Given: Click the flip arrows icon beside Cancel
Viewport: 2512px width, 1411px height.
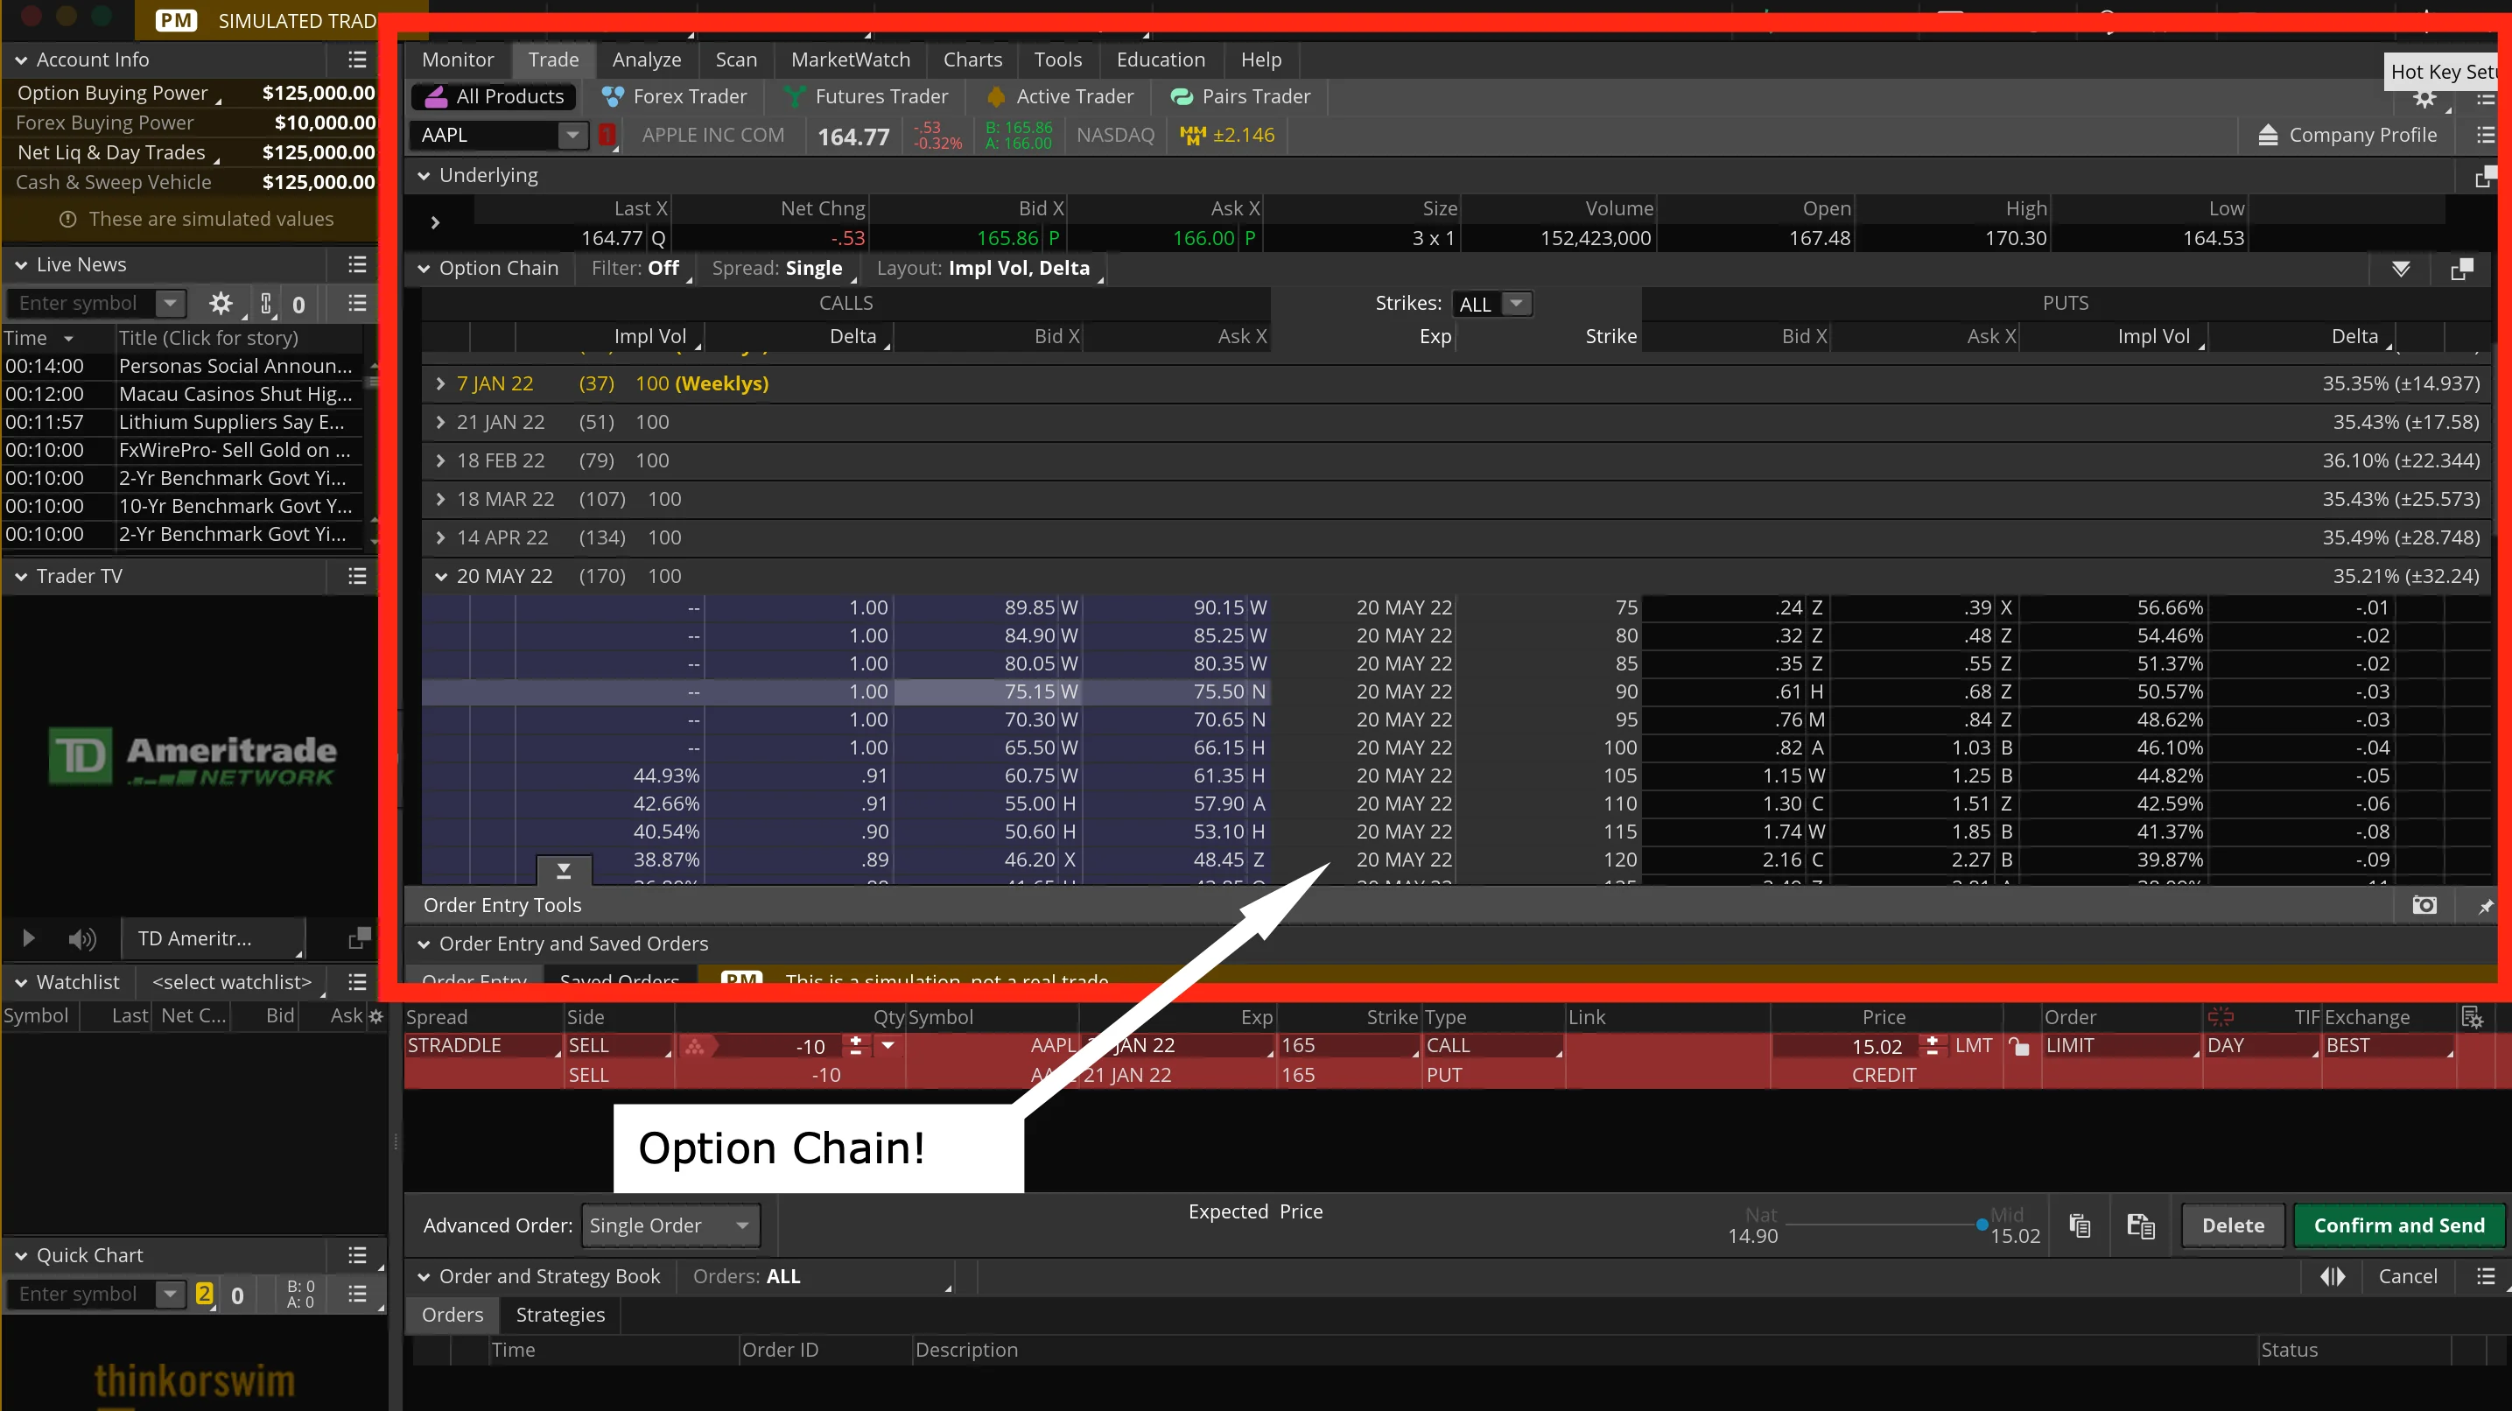Looking at the screenshot, I should (x=2333, y=1276).
